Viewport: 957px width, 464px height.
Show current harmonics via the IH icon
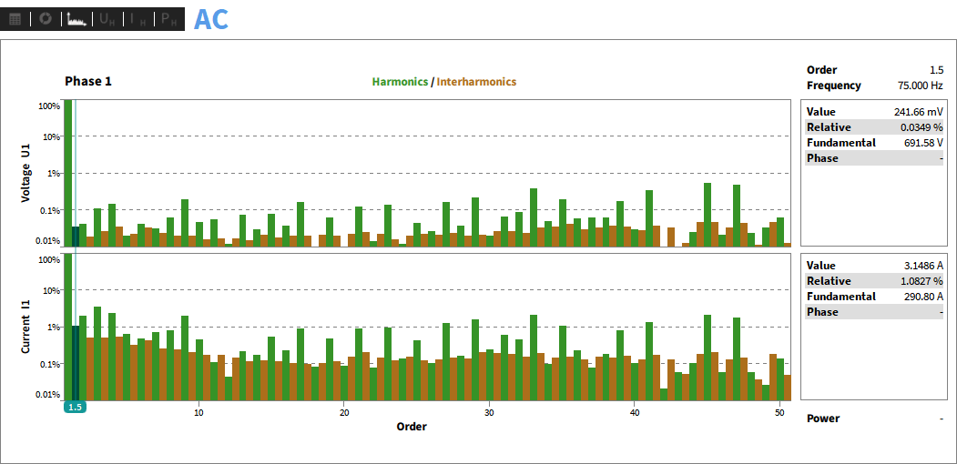click(137, 19)
